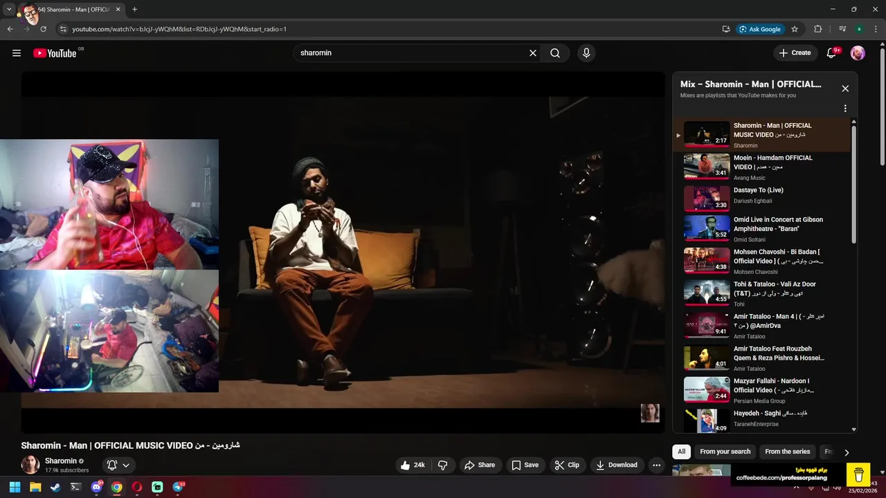Screen dimensions: 886x498
Task: View site information in the address bar
Action: [63, 29]
